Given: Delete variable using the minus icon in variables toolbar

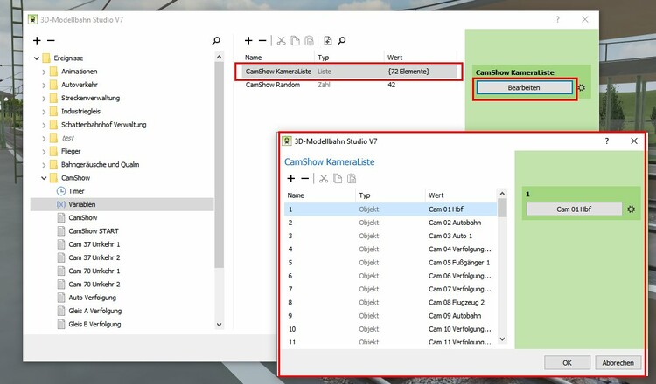Looking at the screenshot, I should pos(262,40).
